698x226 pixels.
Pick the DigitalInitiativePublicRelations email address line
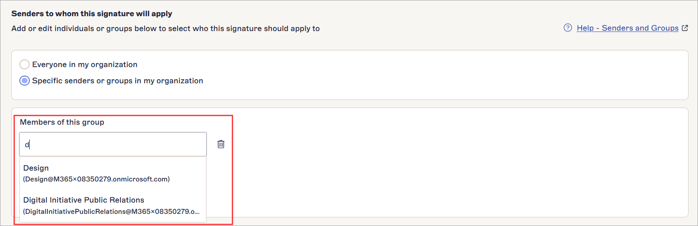tap(111, 211)
